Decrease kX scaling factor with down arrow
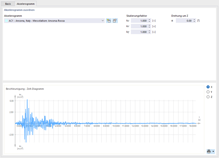 149,22
